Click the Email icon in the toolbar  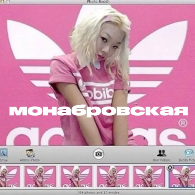[x=4, y=153]
